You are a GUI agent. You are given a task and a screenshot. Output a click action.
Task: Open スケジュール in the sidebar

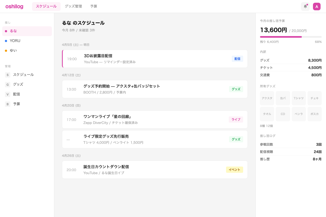23,75
